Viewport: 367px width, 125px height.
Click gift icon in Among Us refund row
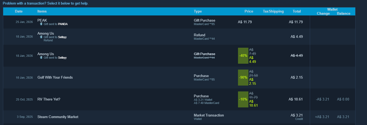tap(41, 37)
